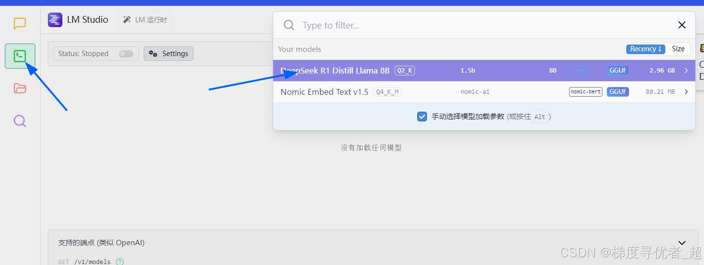
Task: Open the Developer terminal sidebar icon
Action: point(20,56)
